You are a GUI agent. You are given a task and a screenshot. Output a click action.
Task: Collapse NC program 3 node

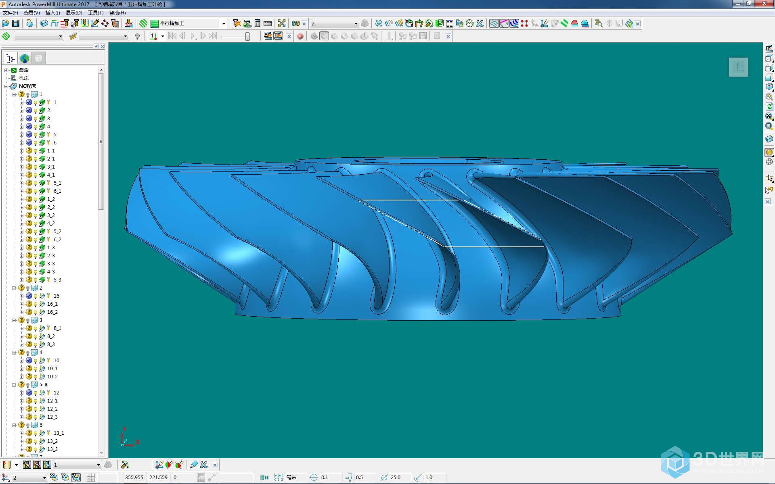[14, 320]
